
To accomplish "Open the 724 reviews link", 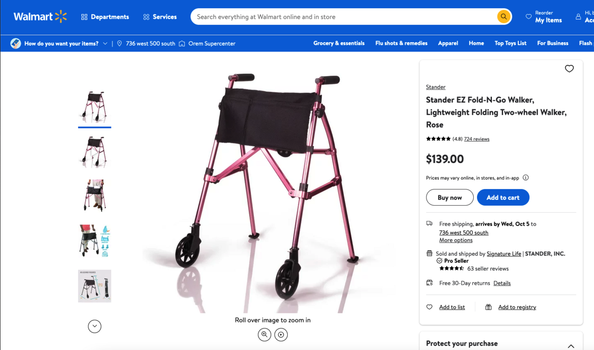I will click(x=477, y=139).
